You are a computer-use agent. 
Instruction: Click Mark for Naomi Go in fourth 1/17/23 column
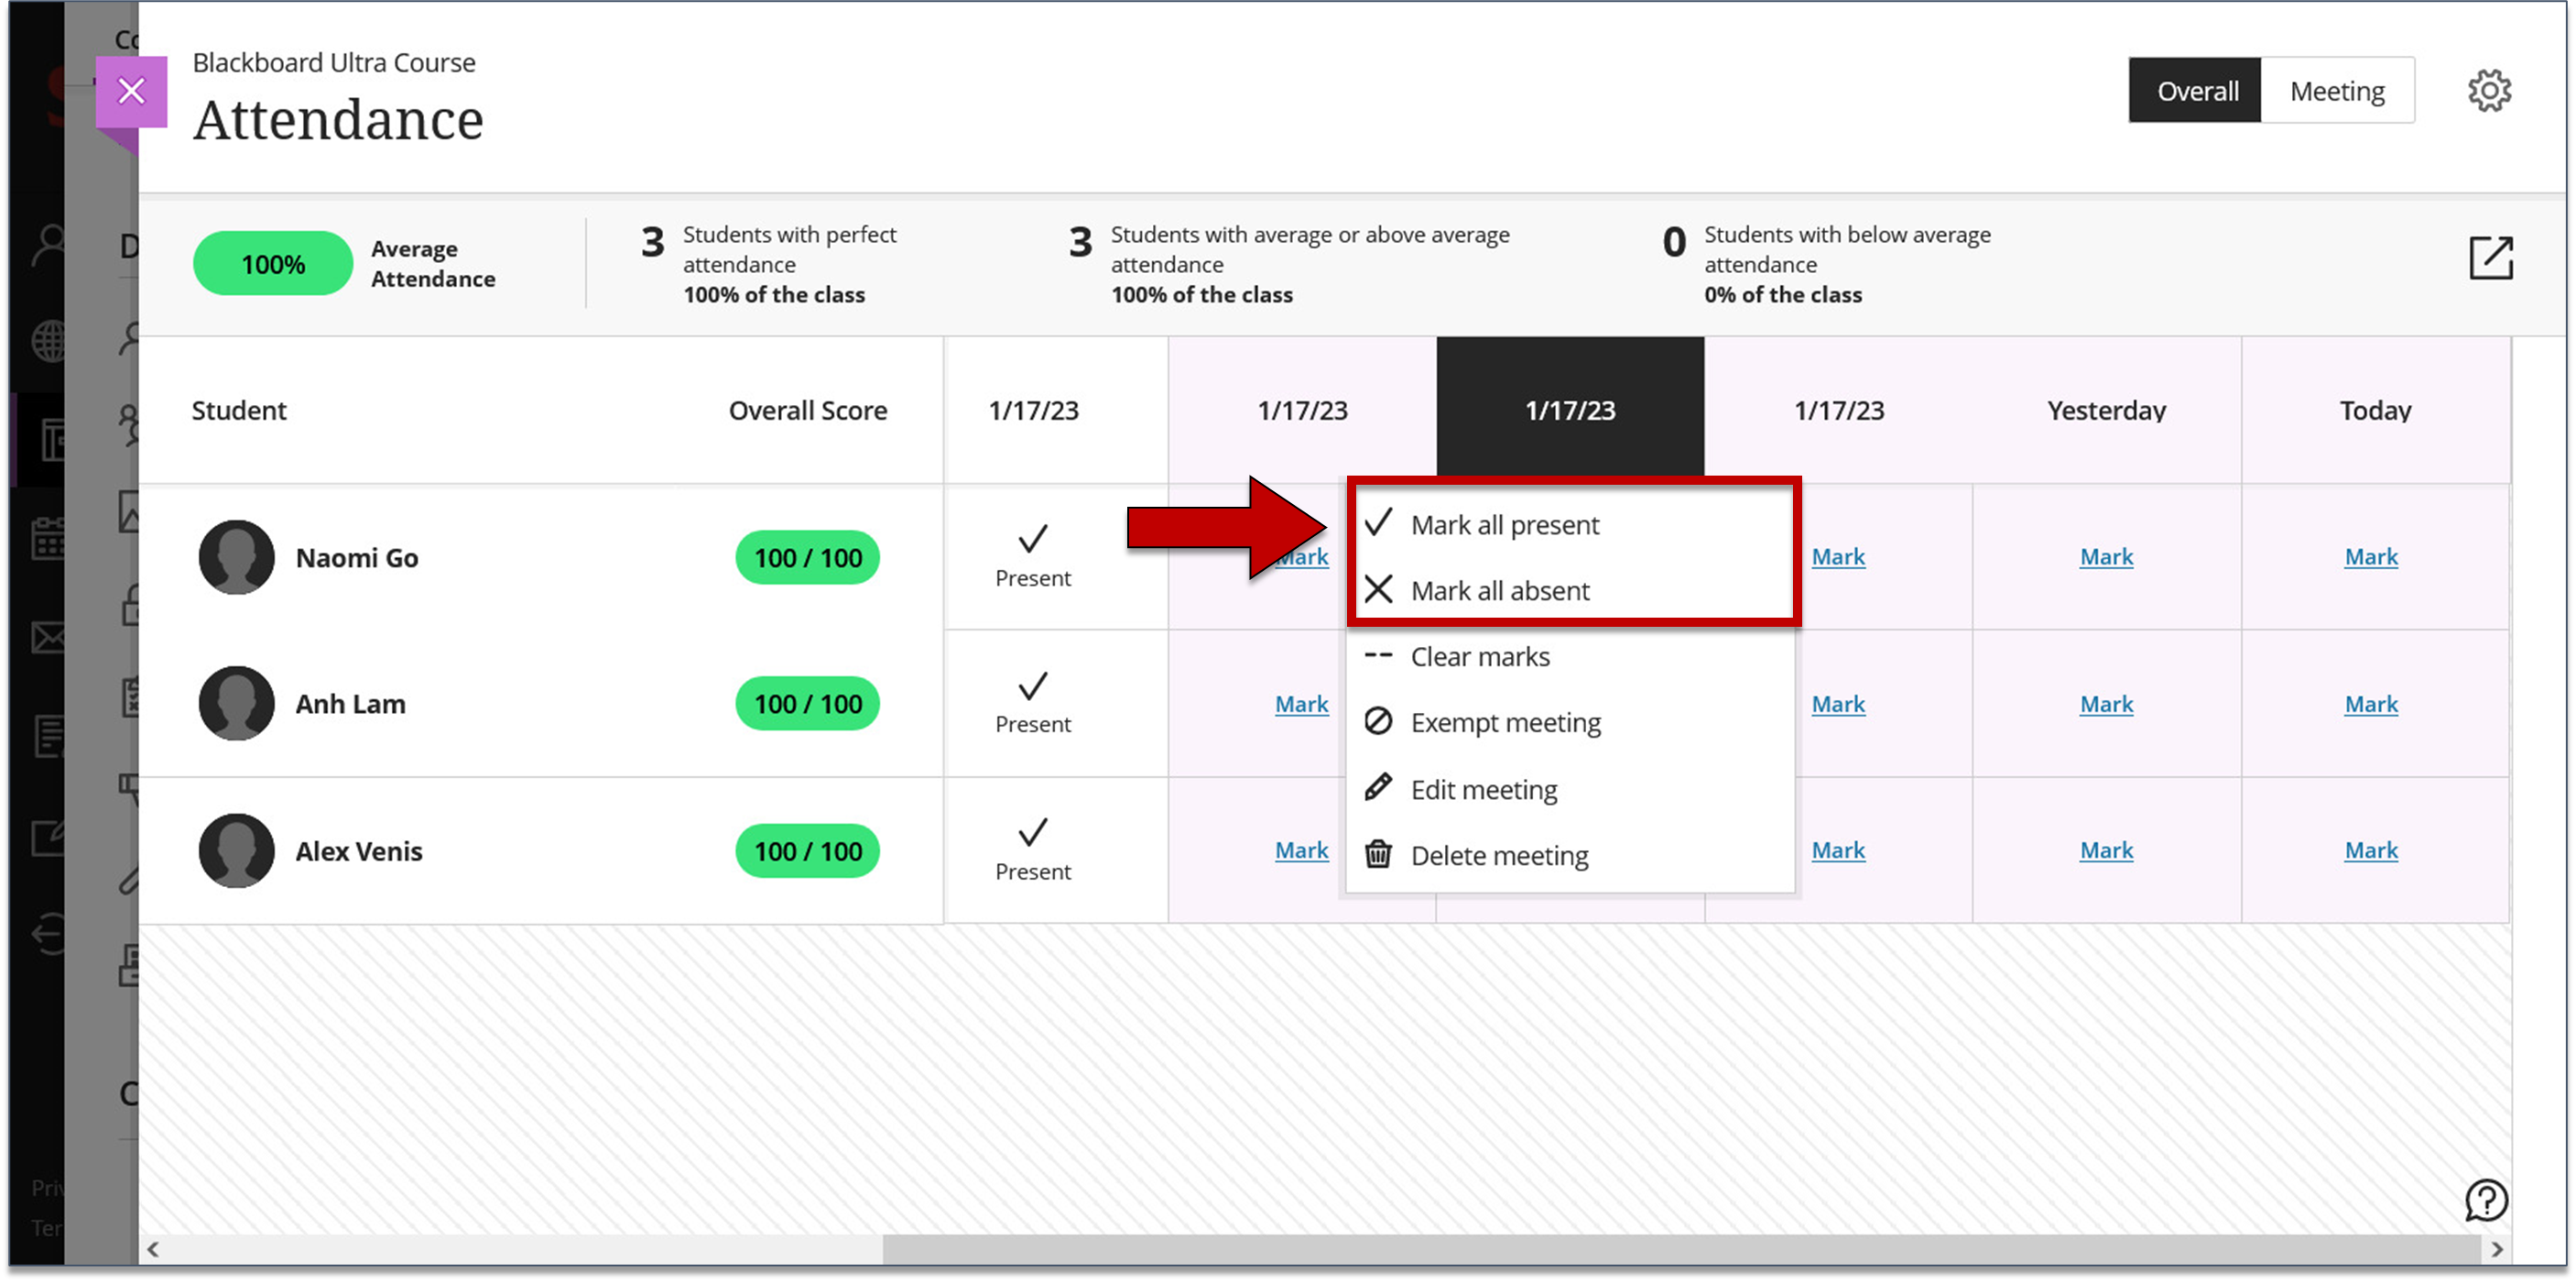click(1838, 556)
